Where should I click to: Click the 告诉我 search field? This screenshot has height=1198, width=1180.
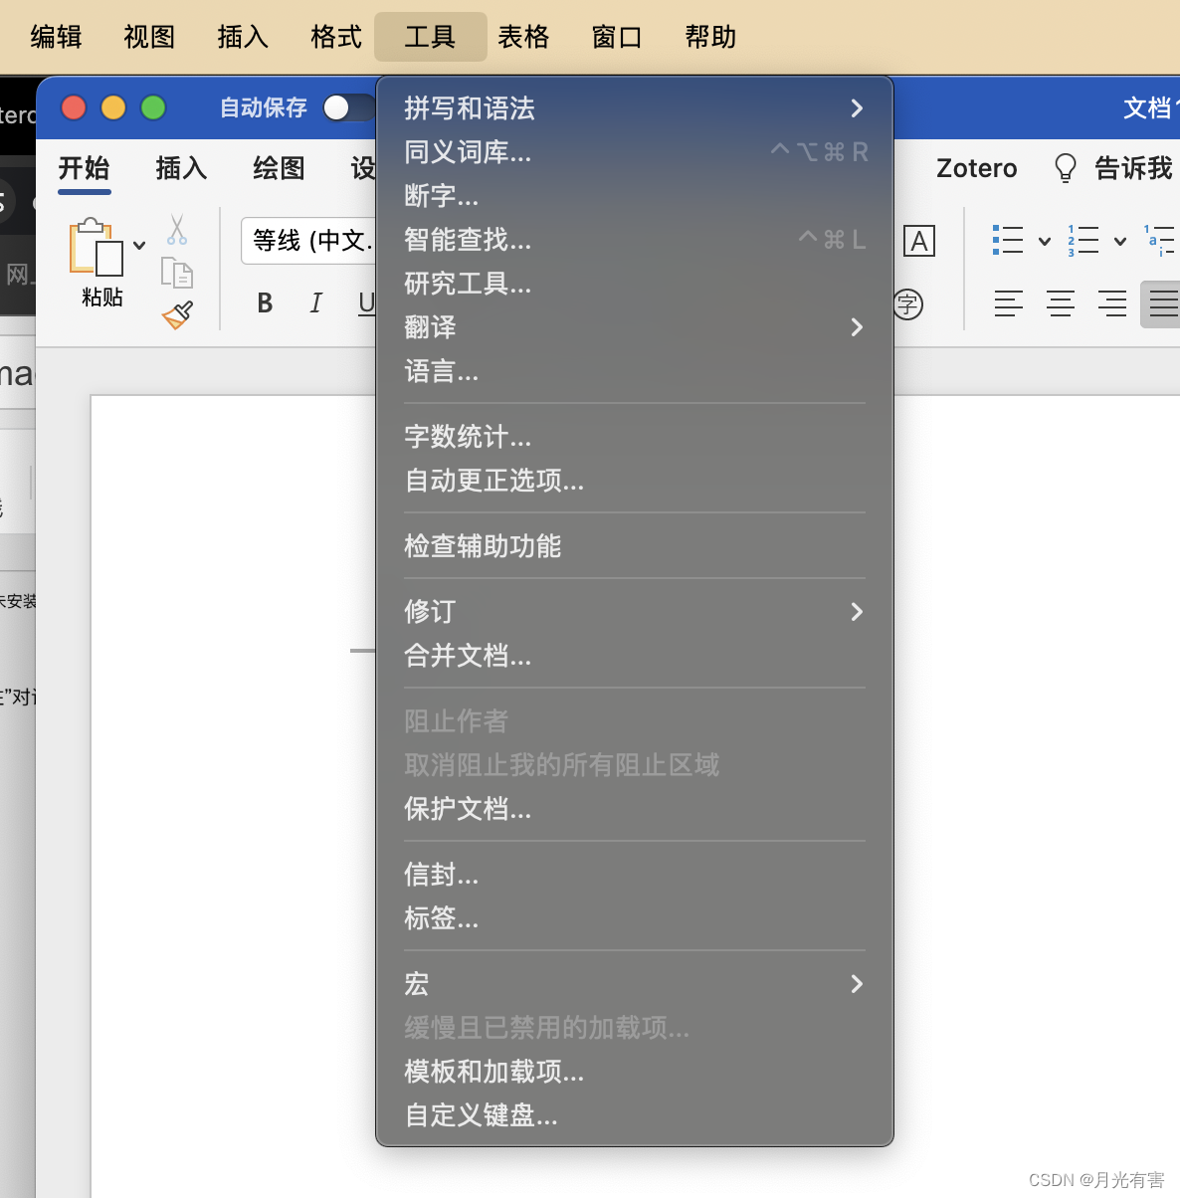1133,168
